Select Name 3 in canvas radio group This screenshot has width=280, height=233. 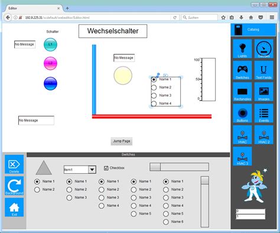(x=154, y=95)
